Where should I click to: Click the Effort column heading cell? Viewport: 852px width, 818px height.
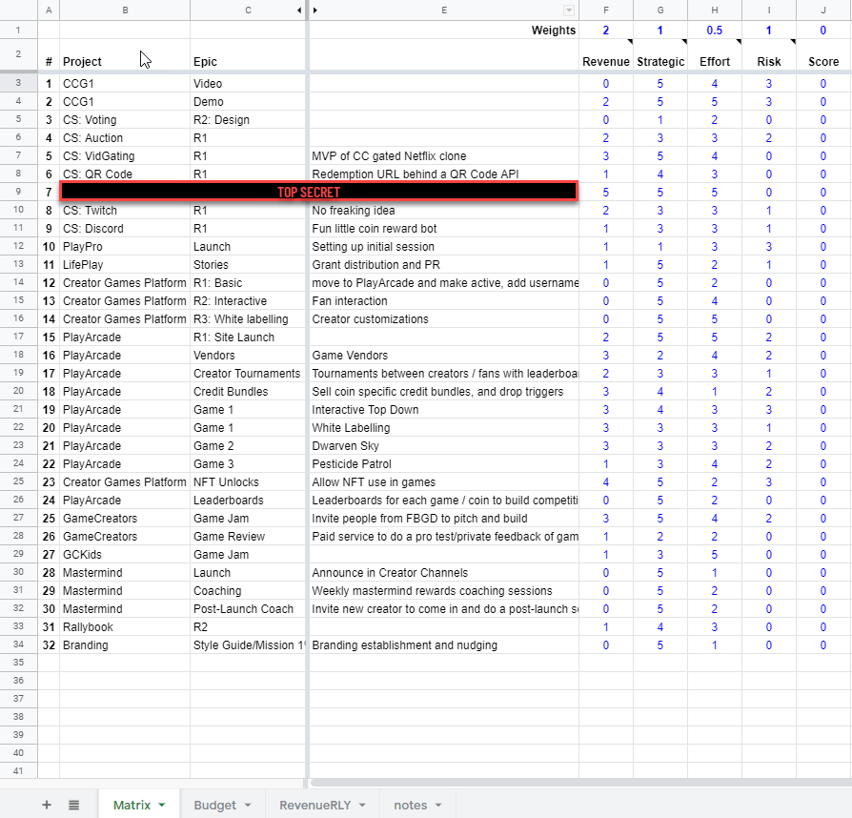(x=715, y=55)
